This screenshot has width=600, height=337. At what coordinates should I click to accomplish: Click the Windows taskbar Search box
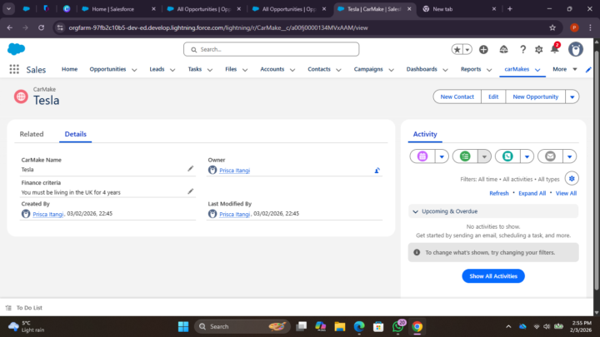tap(242, 326)
